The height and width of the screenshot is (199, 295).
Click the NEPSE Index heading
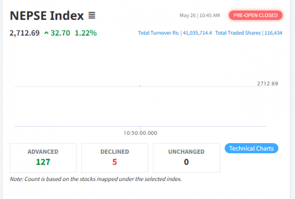coord(47,16)
